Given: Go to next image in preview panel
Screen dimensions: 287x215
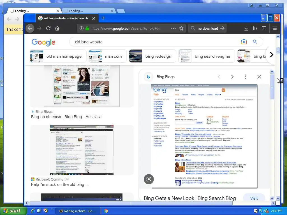Looking at the screenshot, I should tap(232, 77).
